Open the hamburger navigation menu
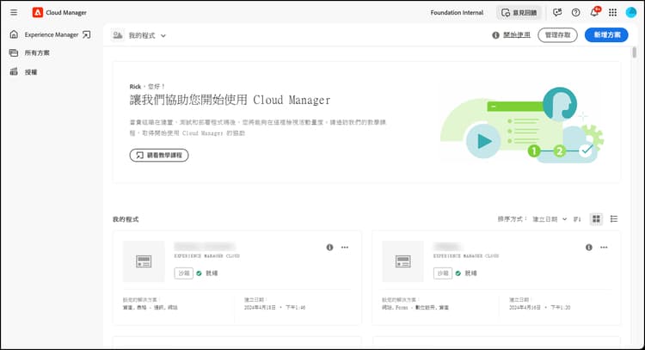This screenshot has width=645, height=350. click(x=14, y=12)
